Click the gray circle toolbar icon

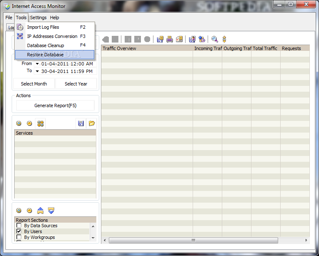coord(147,39)
